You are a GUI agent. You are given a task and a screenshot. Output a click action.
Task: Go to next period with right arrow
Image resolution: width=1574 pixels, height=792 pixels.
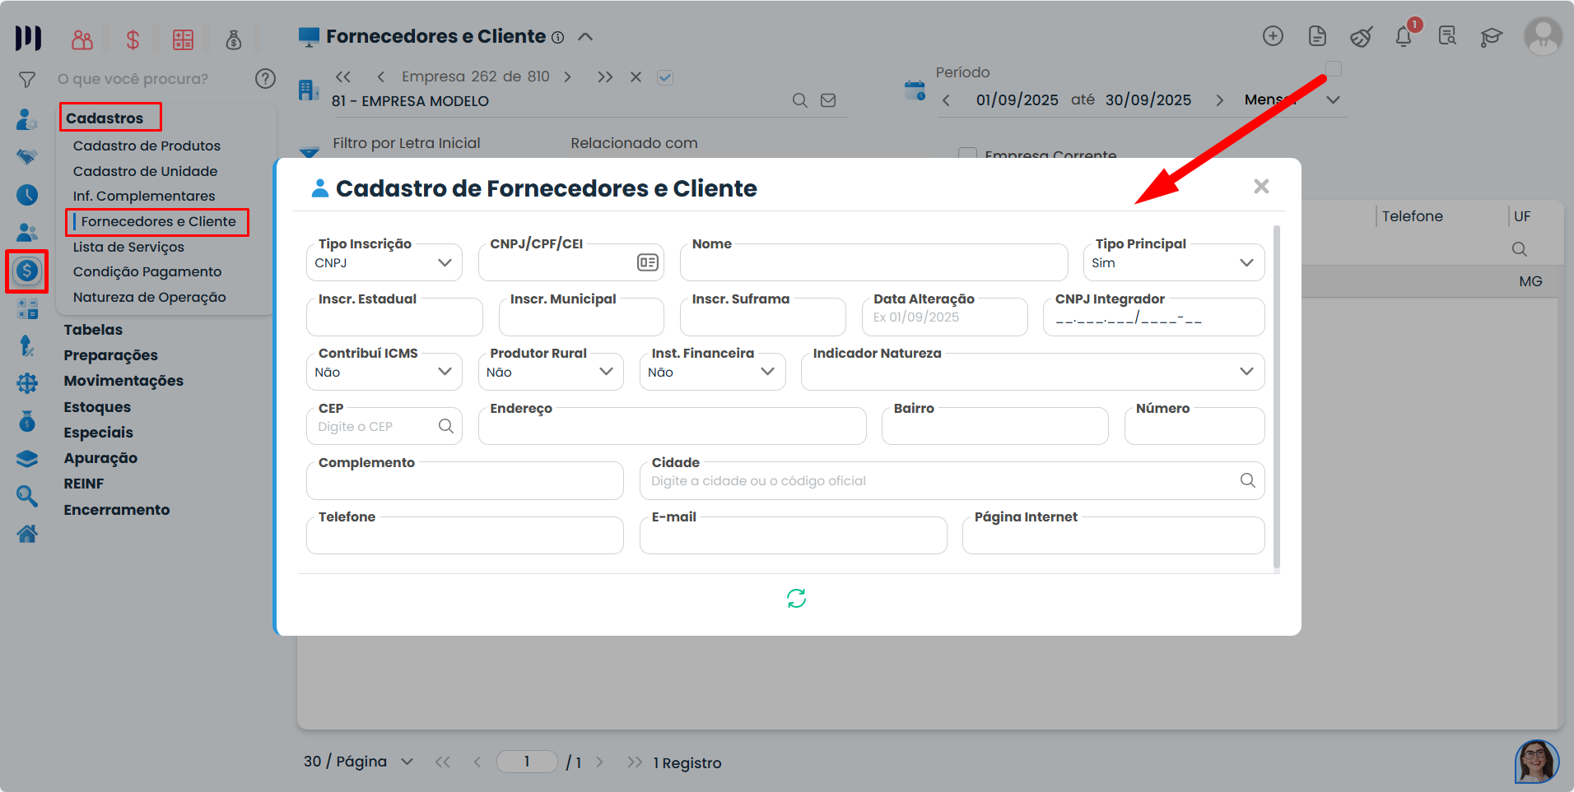pos(1219,100)
